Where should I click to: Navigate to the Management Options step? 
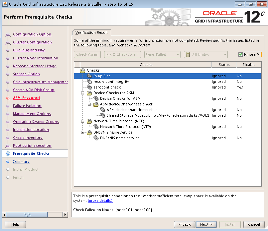32,114
